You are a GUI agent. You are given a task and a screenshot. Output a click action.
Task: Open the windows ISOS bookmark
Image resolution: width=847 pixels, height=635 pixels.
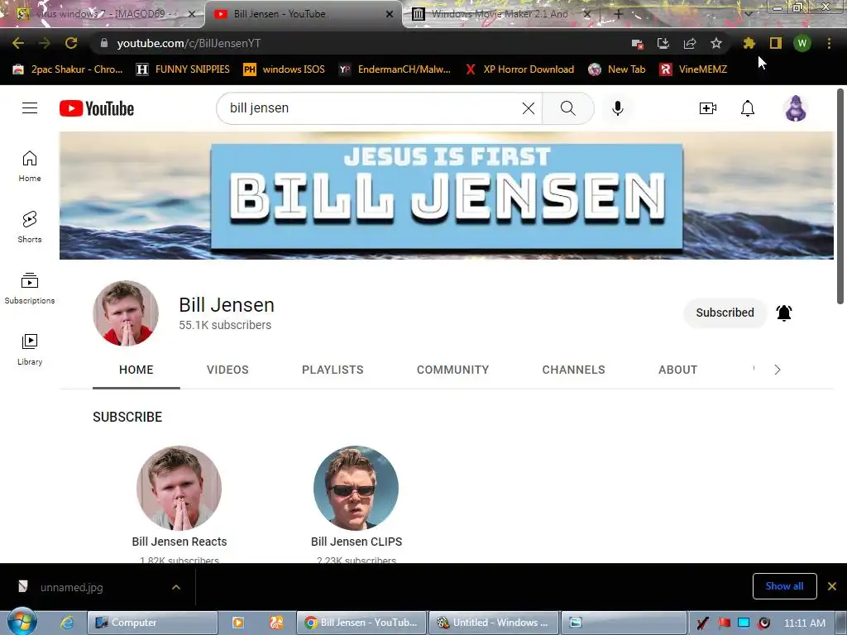coord(285,69)
